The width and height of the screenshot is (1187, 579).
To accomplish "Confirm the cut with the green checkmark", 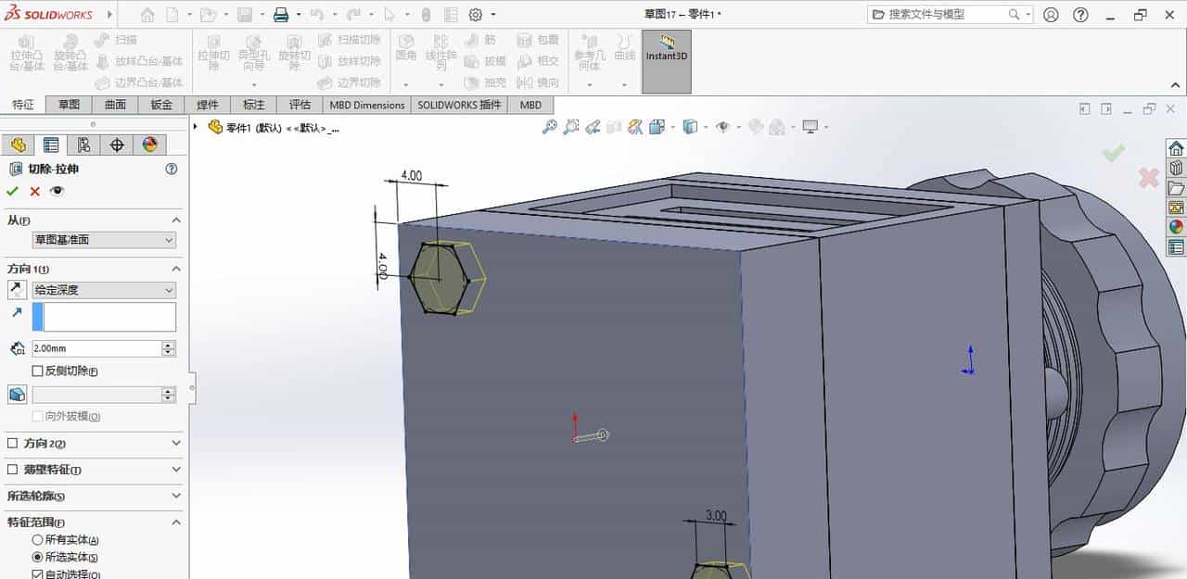I will tap(13, 191).
